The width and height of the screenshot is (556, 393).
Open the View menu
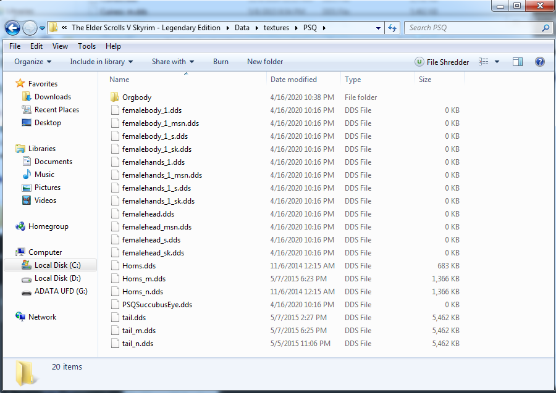60,46
